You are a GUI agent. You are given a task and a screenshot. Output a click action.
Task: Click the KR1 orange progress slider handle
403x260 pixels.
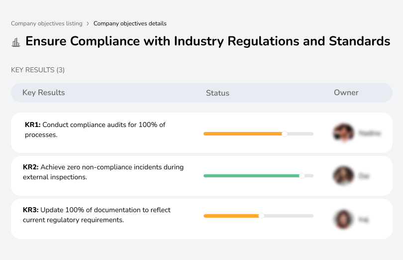(284, 134)
